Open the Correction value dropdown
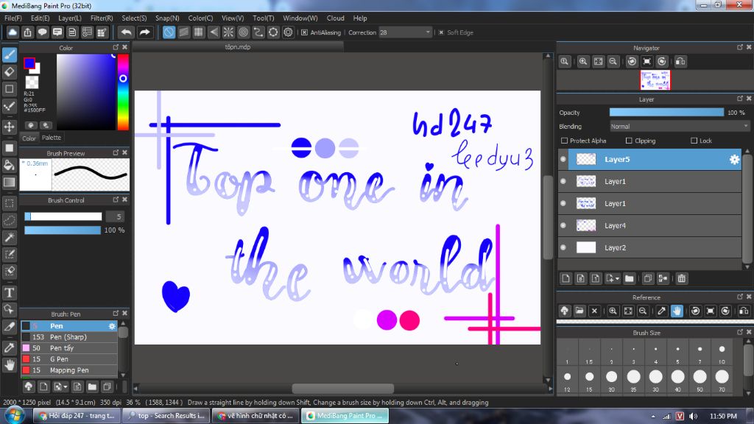The width and height of the screenshot is (754, 424). [428, 32]
